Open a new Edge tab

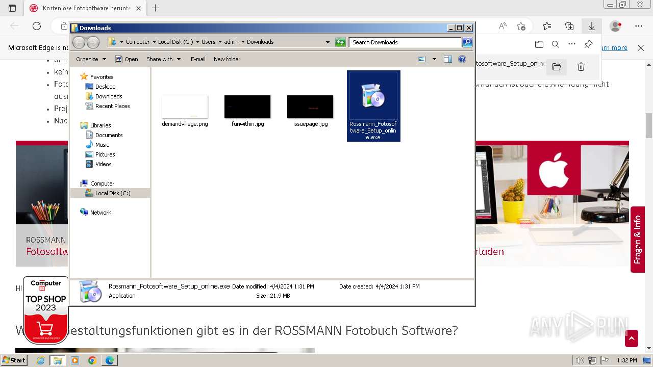pyautogui.click(x=156, y=8)
